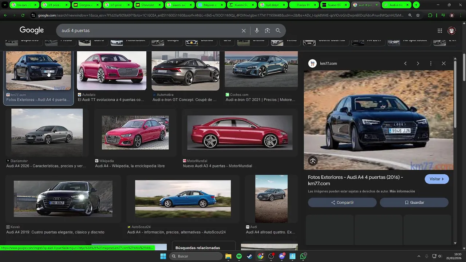Click the Windows taskbar Buscar field
466x262 pixels.
pyautogui.click(x=196, y=256)
